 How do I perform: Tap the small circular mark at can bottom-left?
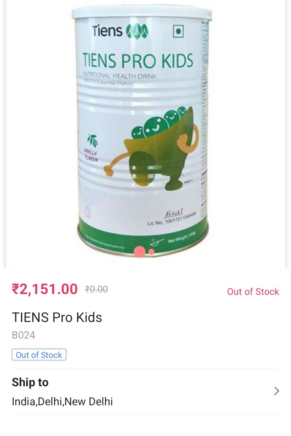coord(88,213)
